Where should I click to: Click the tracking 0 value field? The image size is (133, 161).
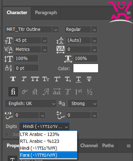78,49
